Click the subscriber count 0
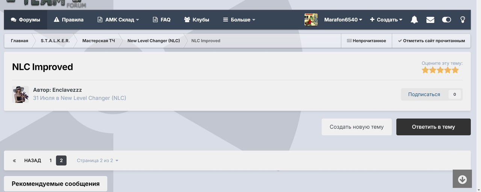This screenshot has width=481, height=192. (x=455, y=94)
